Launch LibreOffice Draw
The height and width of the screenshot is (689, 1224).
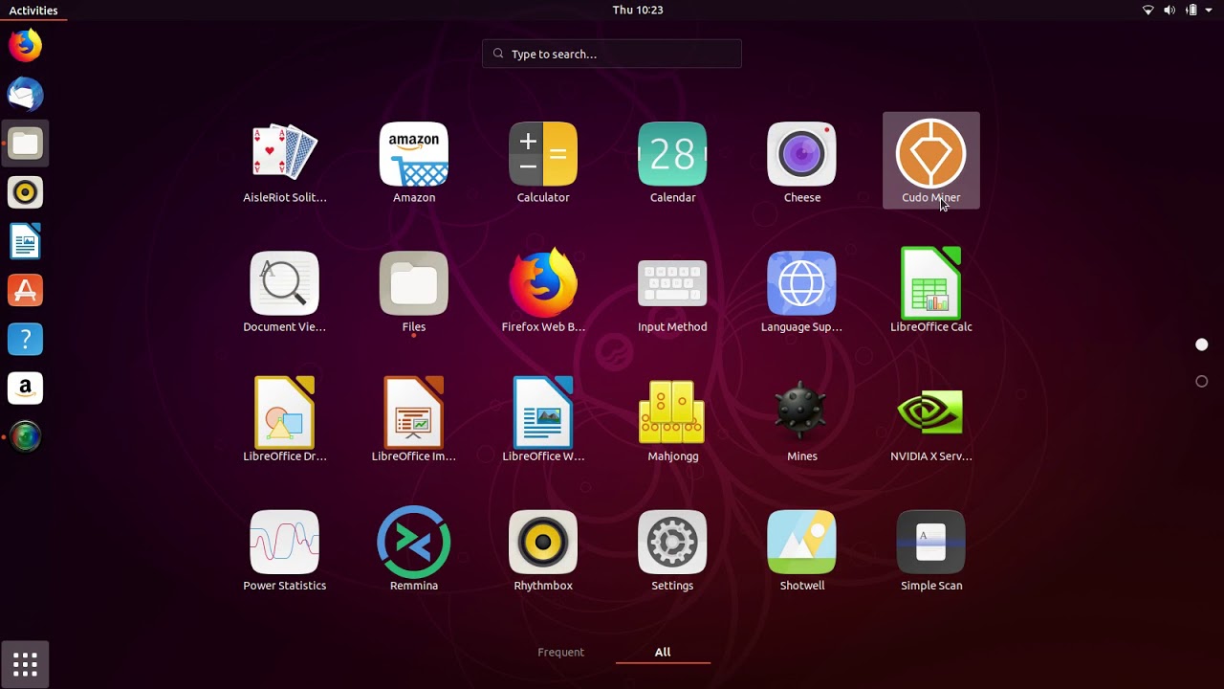point(284,419)
